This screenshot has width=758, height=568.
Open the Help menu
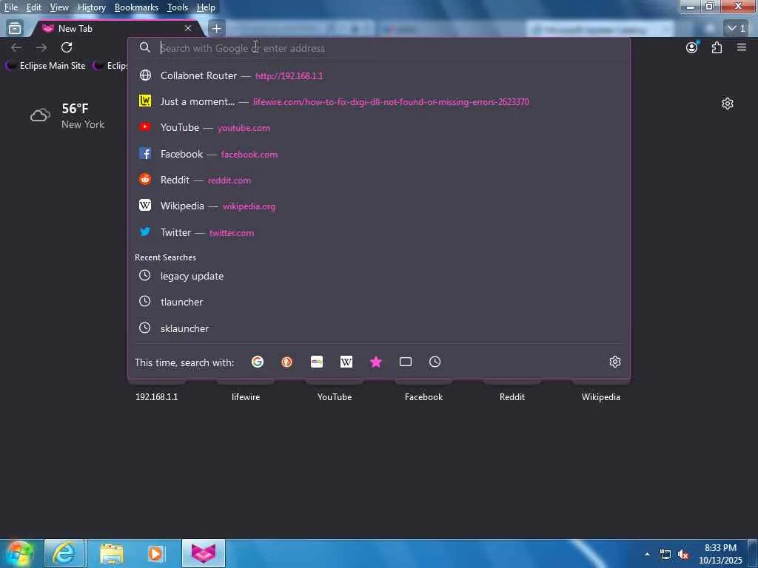pyautogui.click(x=206, y=7)
